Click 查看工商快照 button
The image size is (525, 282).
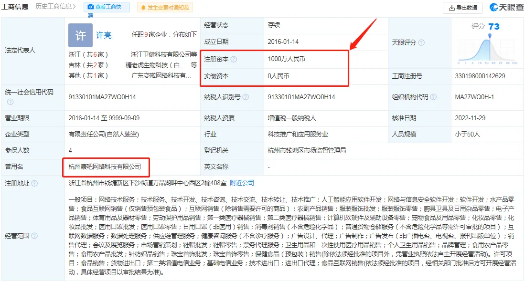[107, 7]
